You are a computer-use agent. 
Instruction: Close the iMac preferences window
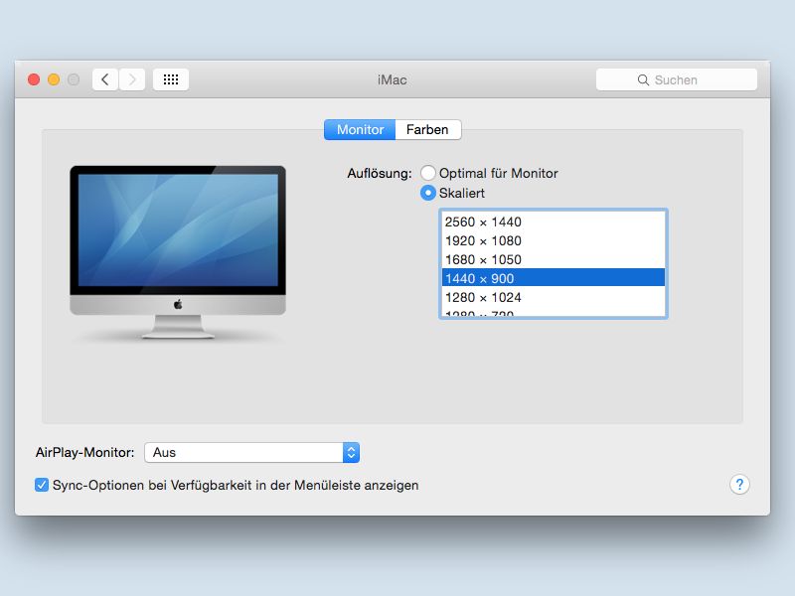[34, 79]
